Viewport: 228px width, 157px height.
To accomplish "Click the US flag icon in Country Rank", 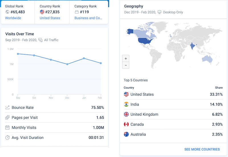I will pos(42,12).
